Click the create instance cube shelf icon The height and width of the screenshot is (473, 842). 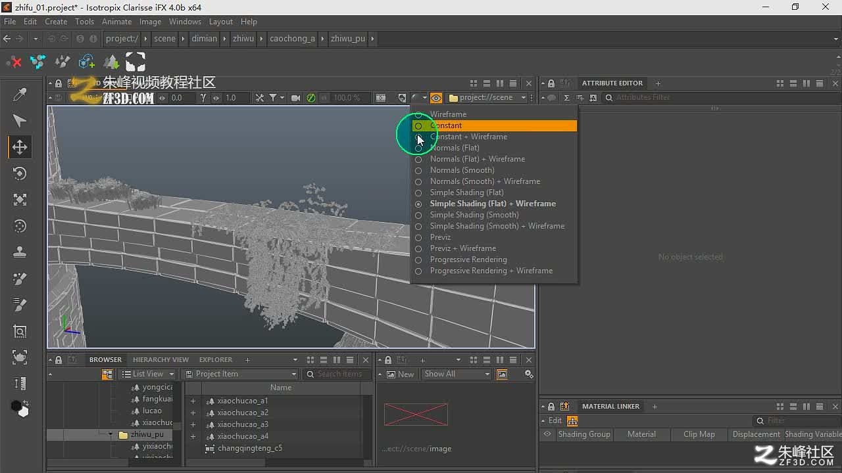87,62
